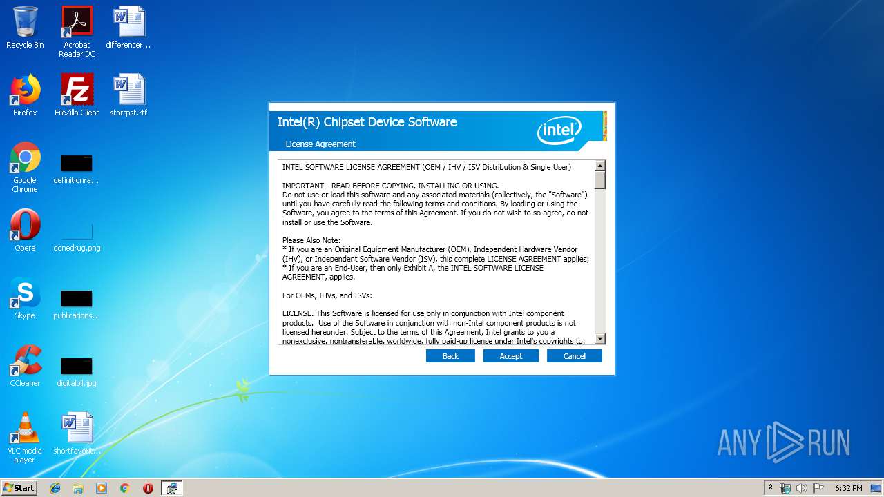The image size is (884, 497).
Task: Open the network tray icon
Action: pos(785,488)
